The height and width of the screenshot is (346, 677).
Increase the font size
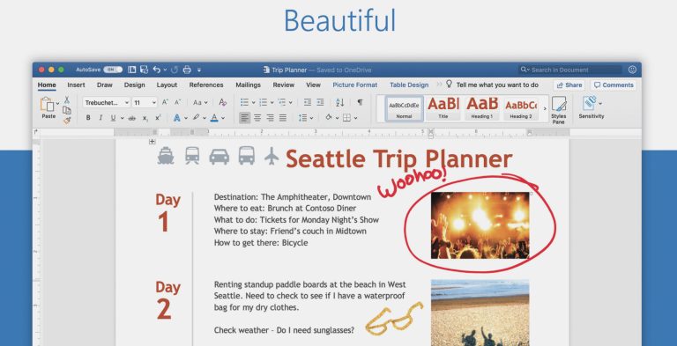click(165, 102)
